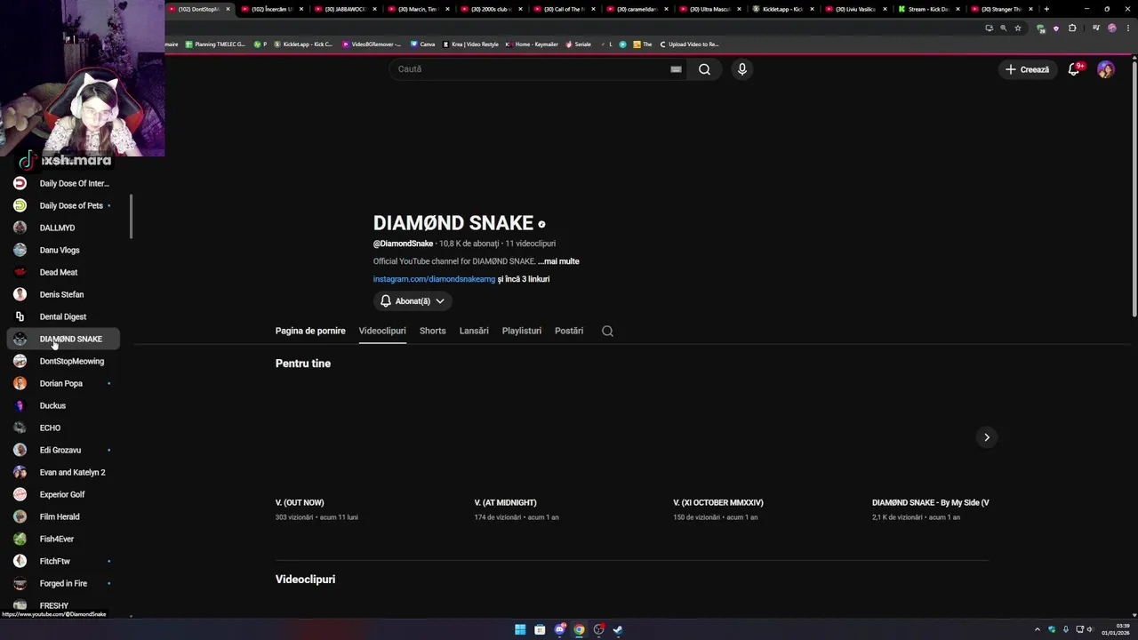Open the DontStopMeowing channel in sidebar
1138x640 pixels.
[x=62, y=361]
